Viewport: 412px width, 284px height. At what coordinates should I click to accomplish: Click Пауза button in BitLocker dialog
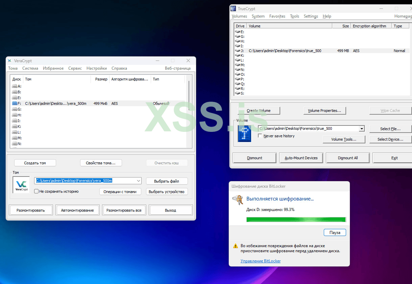click(335, 233)
